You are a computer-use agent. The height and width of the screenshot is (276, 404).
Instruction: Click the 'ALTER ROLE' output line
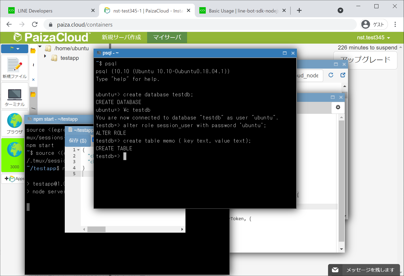click(x=111, y=133)
